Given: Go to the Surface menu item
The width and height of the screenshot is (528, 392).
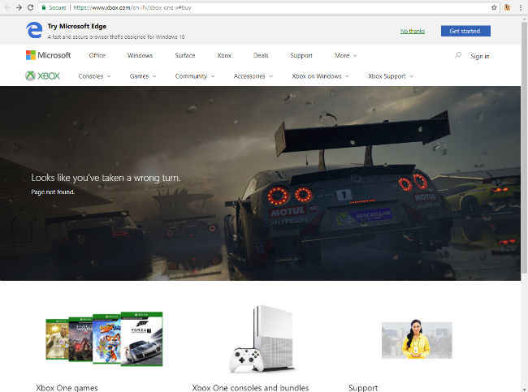Looking at the screenshot, I should coord(185,55).
